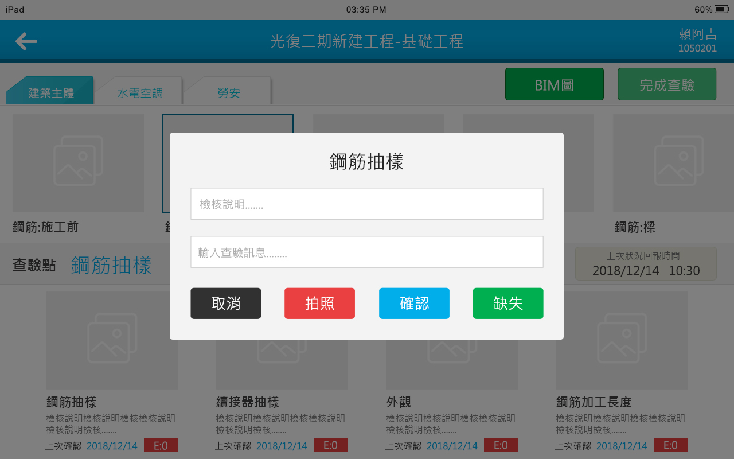Switch to the 建築主體 tab

(x=50, y=92)
